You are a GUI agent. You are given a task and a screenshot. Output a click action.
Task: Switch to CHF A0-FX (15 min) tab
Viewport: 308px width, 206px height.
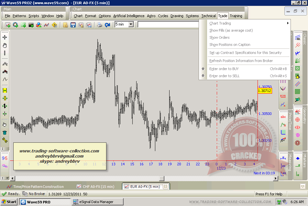click(95, 187)
